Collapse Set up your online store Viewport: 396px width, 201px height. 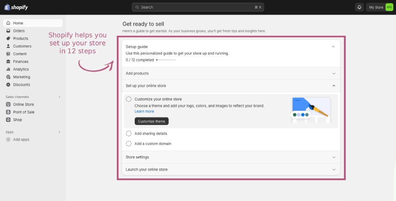pyautogui.click(x=333, y=86)
